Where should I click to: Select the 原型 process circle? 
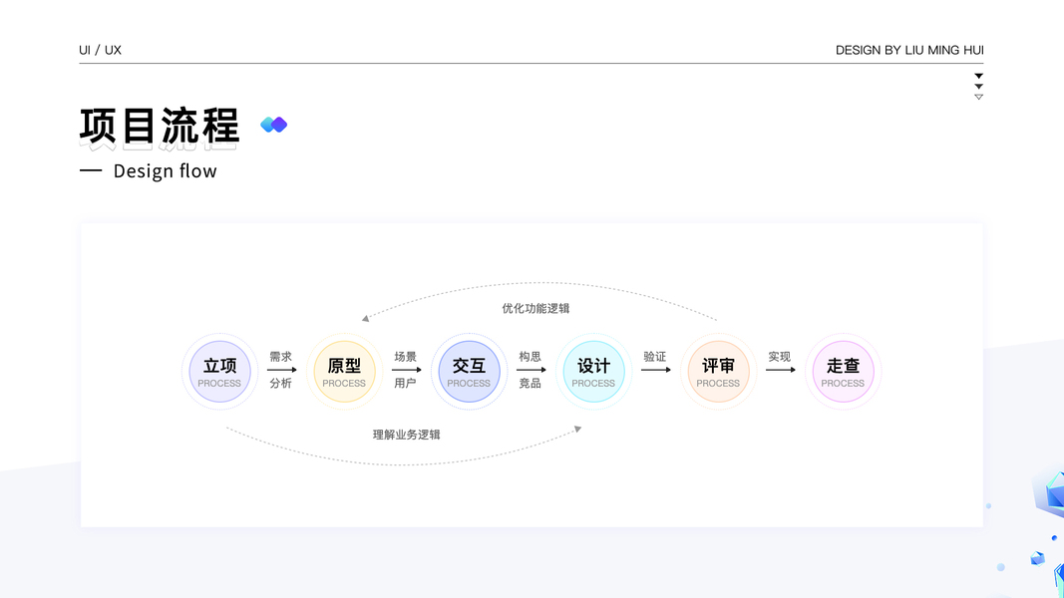click(x=344, y=372)
